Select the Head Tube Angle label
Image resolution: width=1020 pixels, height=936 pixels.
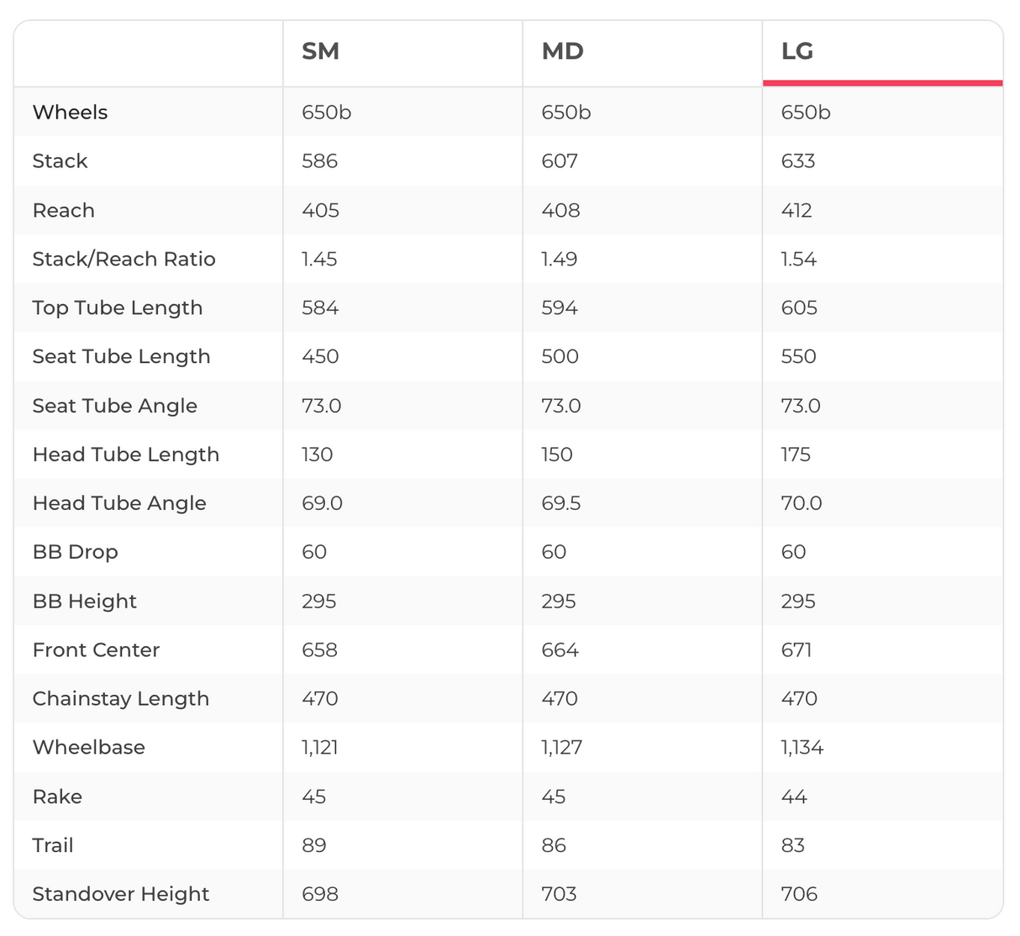click(119, 503)
